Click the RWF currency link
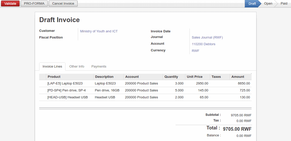The image size is (291, 141). click(195, 51)
